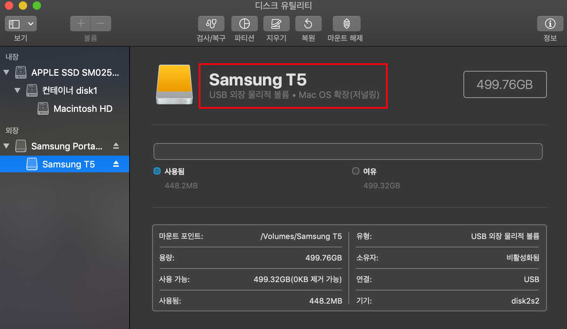Click the 499.32GB free value under 여유
567x329 pixels.
click(381, 186)
